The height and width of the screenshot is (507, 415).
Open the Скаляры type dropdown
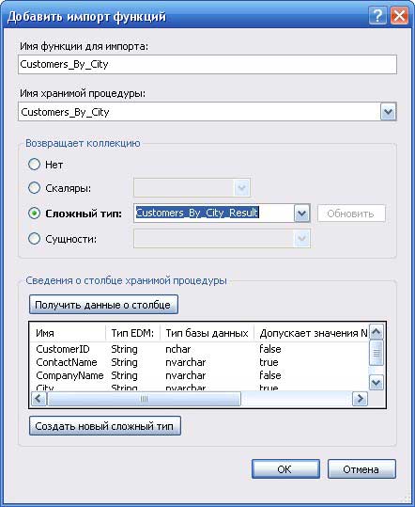(241, 187)
